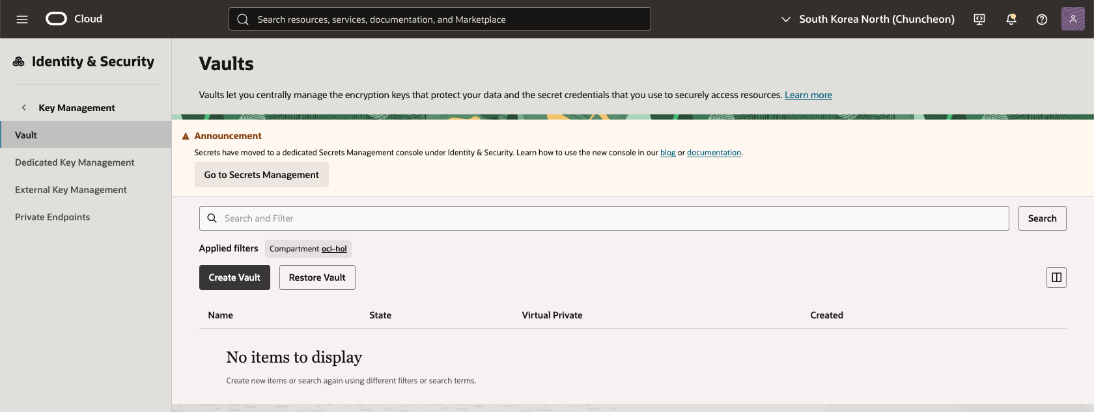Open the user profile avatar menu

(x=1073, y=19)
